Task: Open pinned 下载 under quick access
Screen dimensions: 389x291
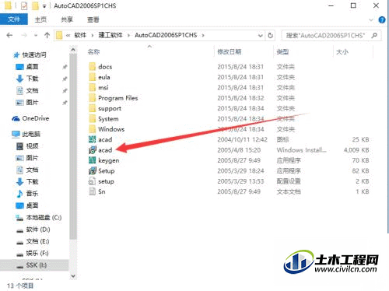Action: tap(27, 79)
